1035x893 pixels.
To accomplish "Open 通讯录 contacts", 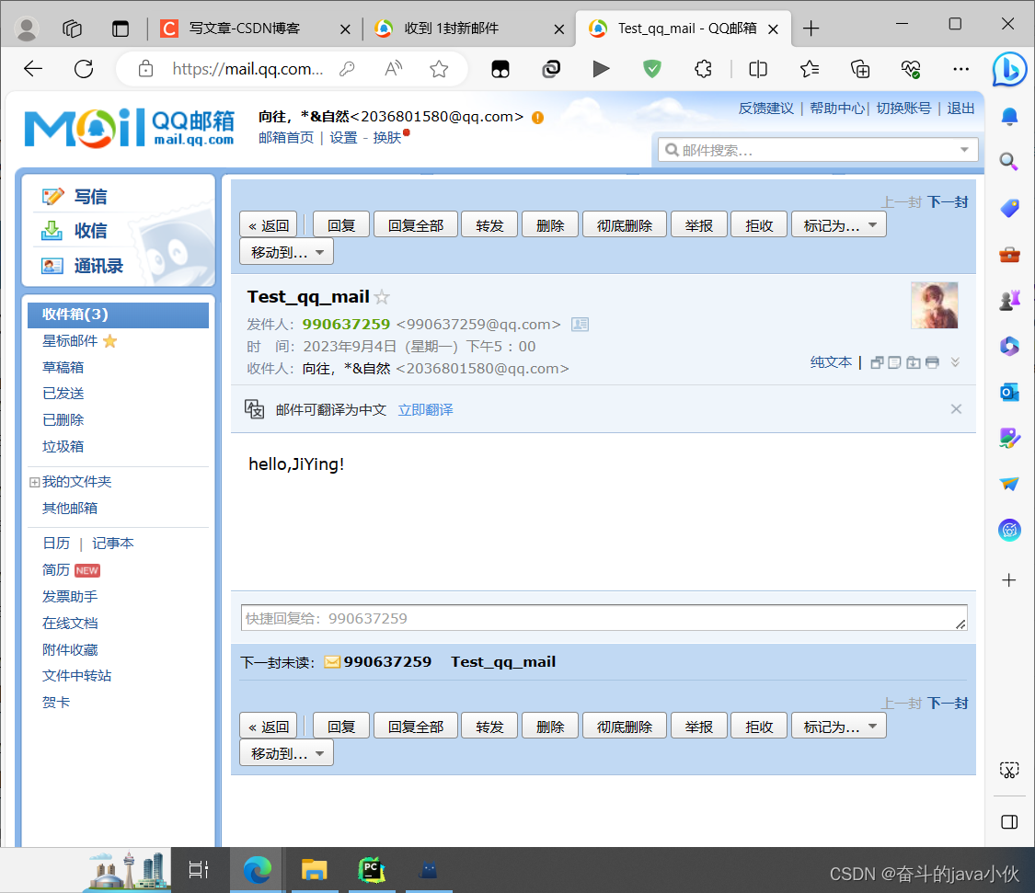I will pos(98,266).
